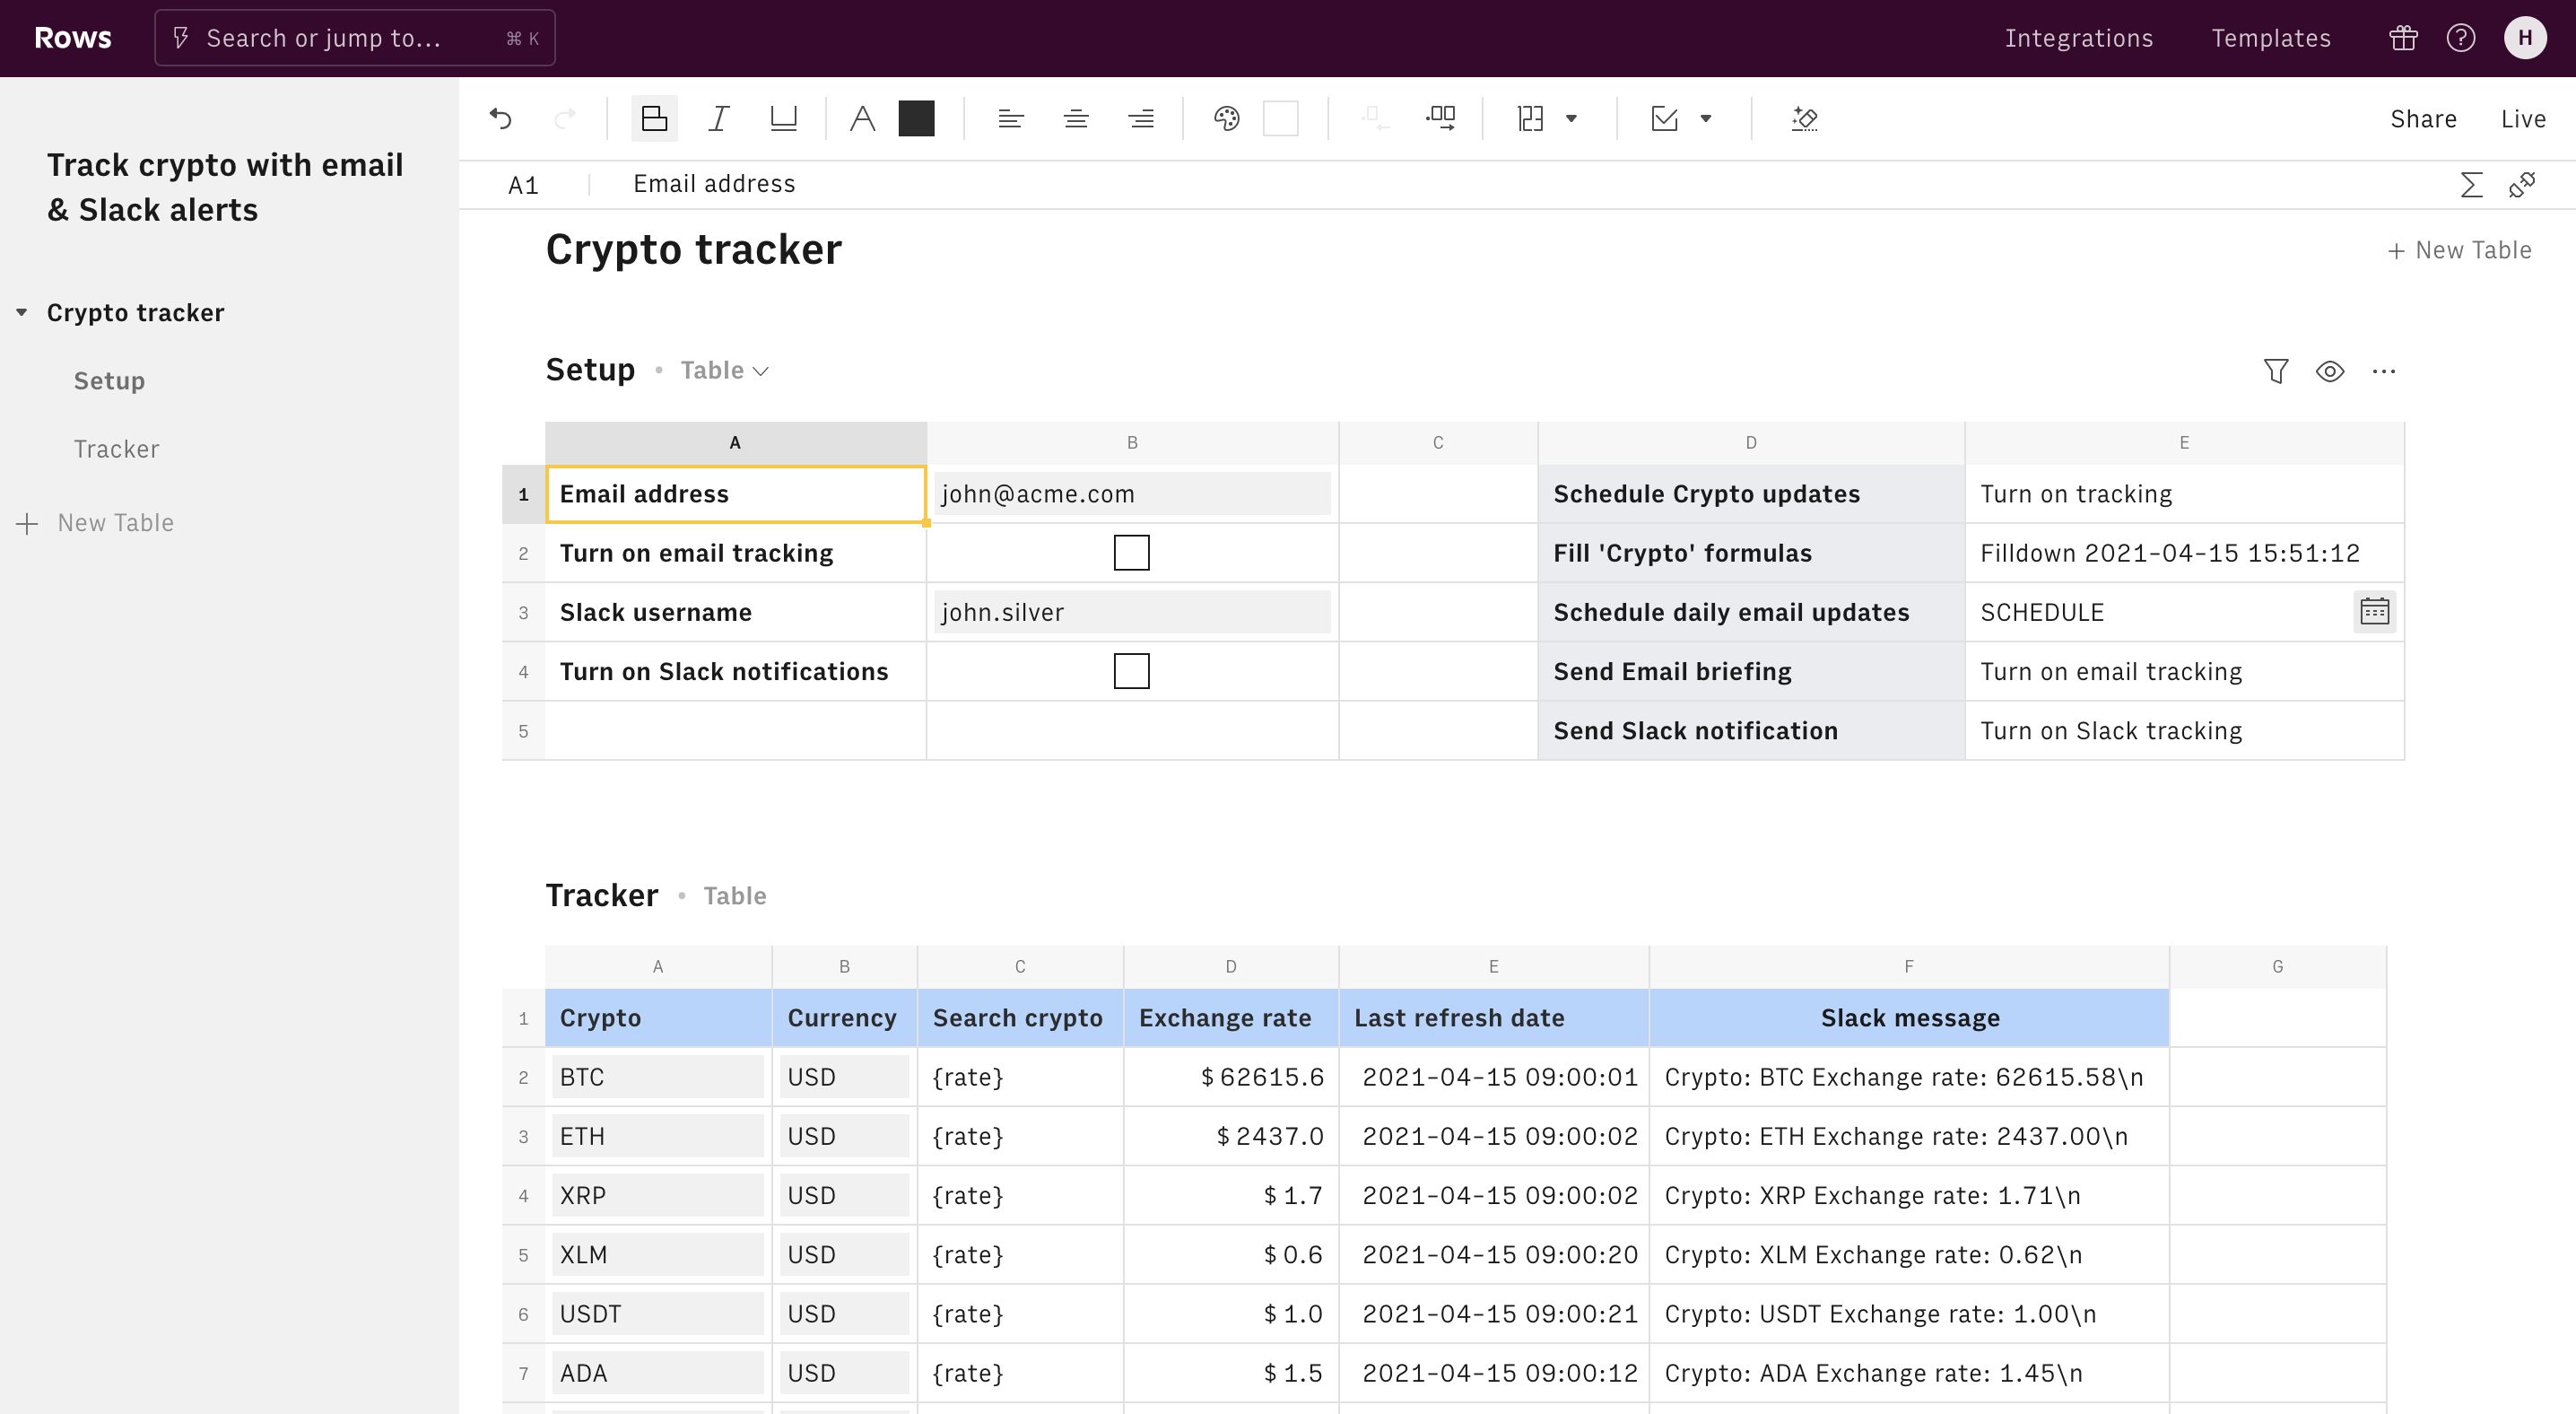Check the Turn on email tracking checkbox
The height and width of the screenshot is (1414, 2576).
click(1132, 553)
